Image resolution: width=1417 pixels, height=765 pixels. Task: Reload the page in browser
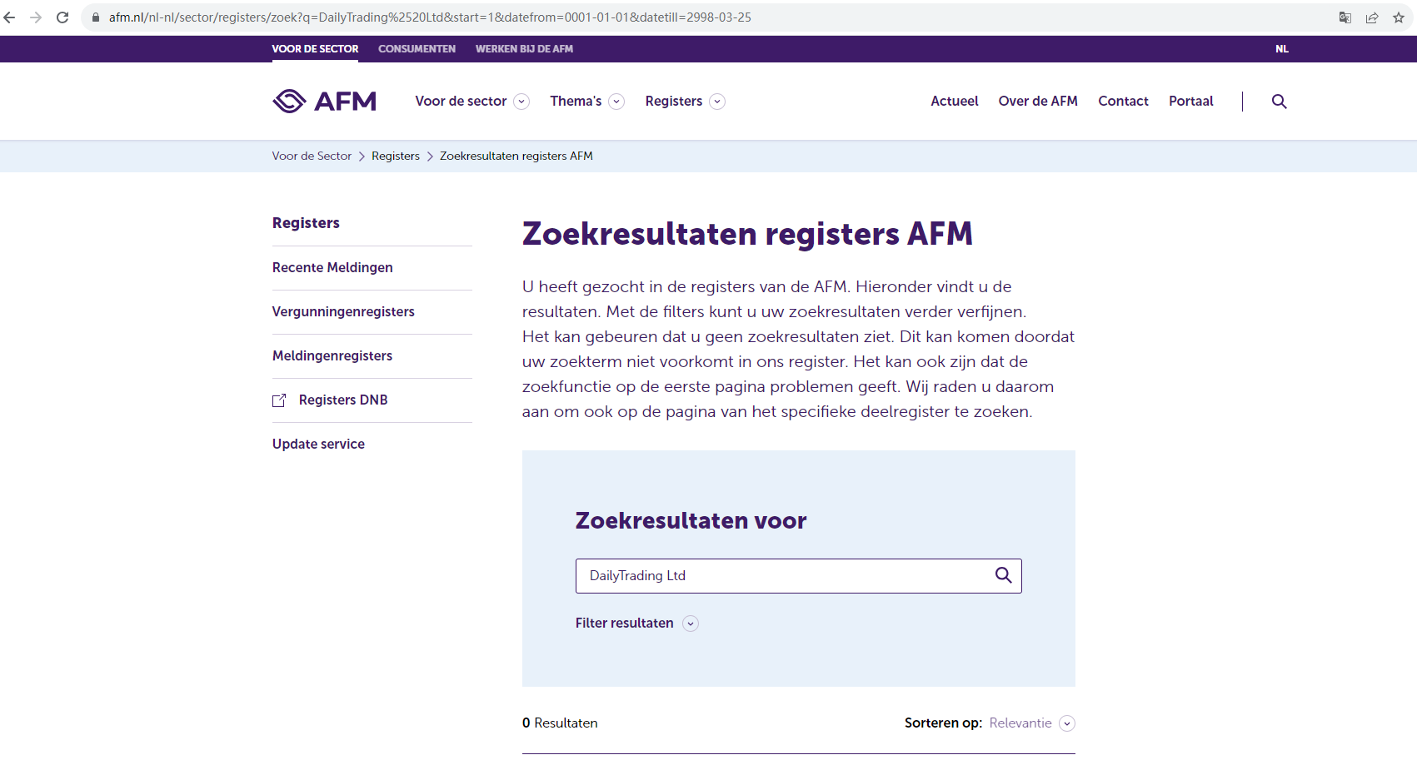tap(62, 17)
